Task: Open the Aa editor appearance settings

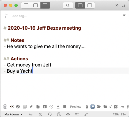Action: 31,114
